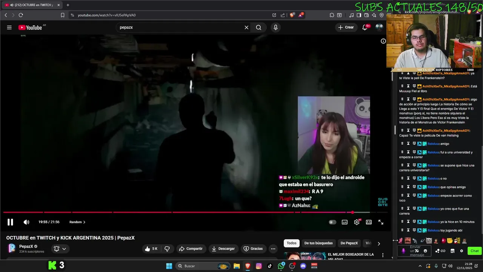Viewport: 483px width, 272px height.
Task: Show next filter chips with arrow
Action: click(379, 244)
